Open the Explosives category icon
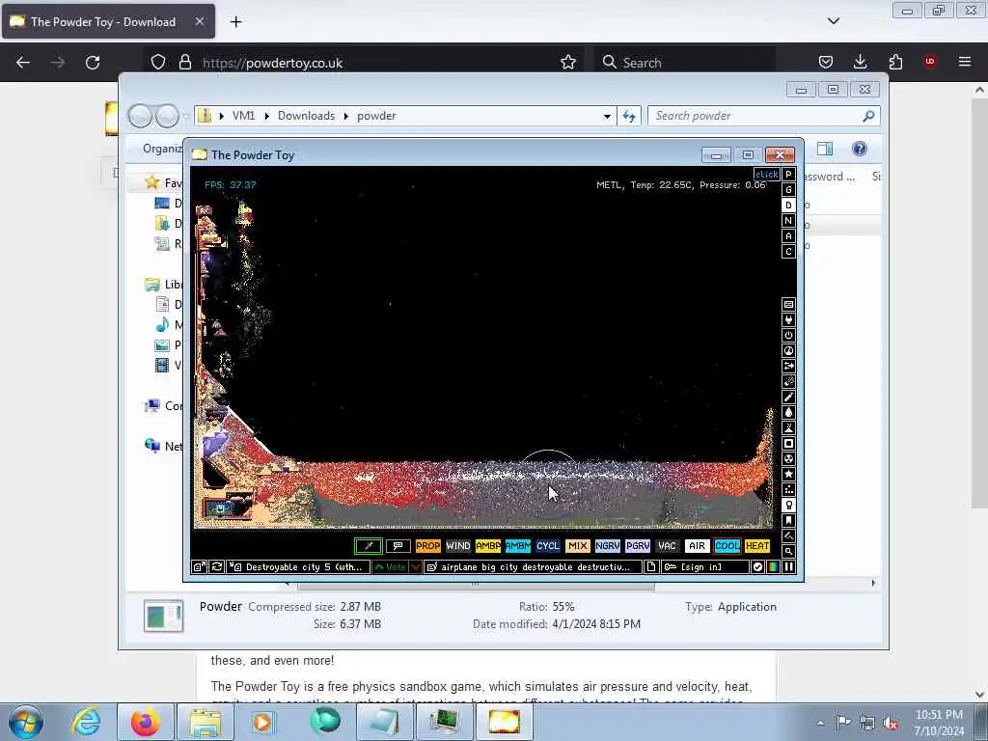 [x=788, y=382]
